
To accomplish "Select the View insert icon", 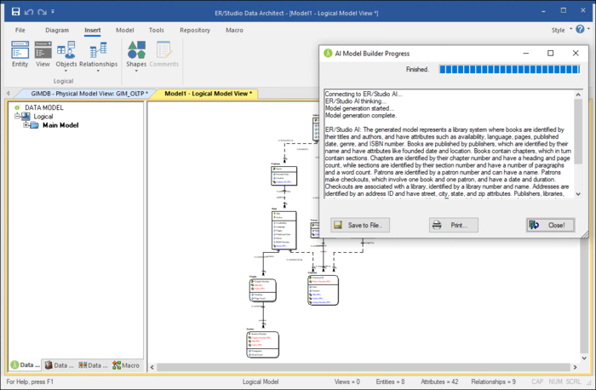I will click(43, 49).
